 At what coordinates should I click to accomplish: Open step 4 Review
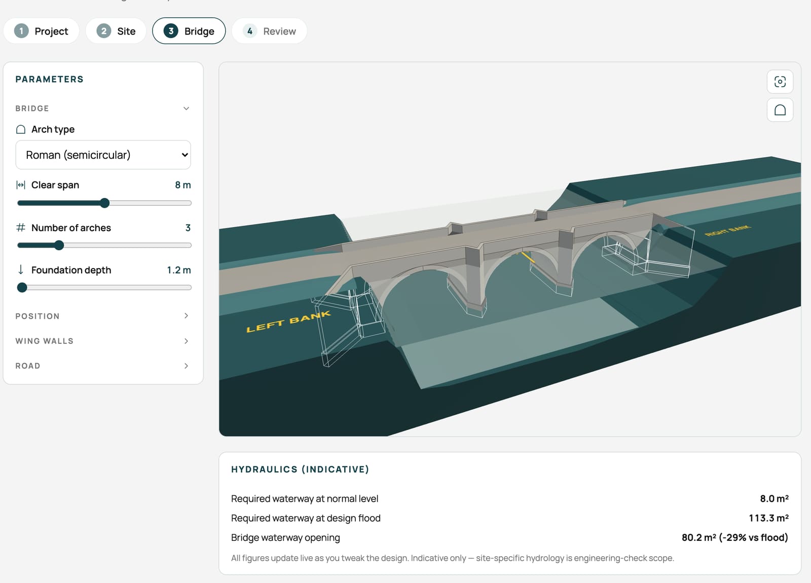tap(269, 31)
